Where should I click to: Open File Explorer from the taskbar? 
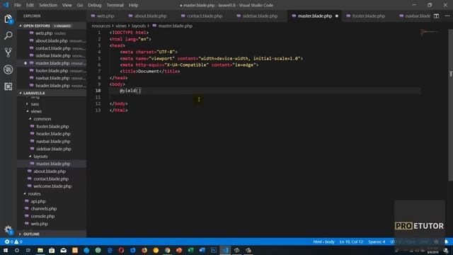(x=40, y=250)
